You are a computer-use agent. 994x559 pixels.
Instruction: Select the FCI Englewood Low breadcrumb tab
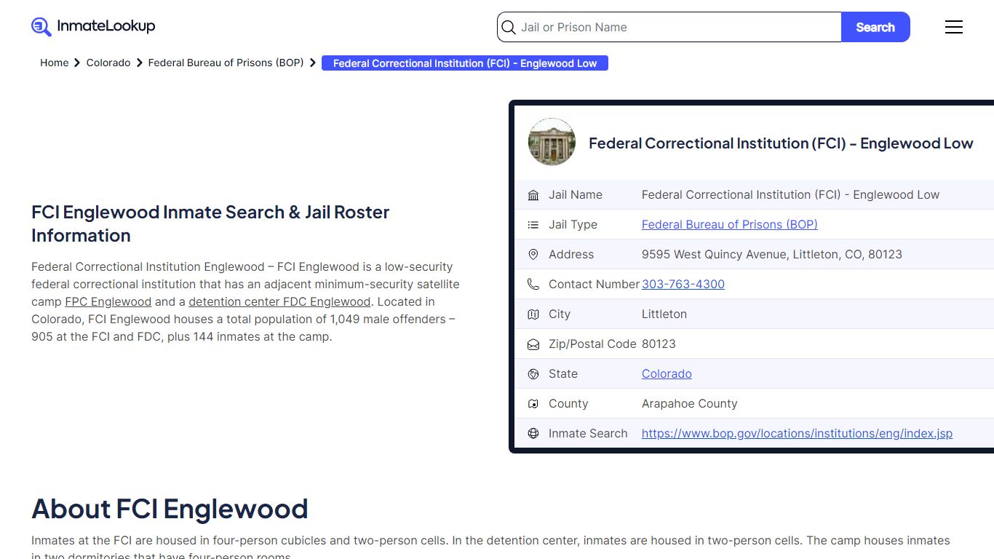[x=464, y=64]
